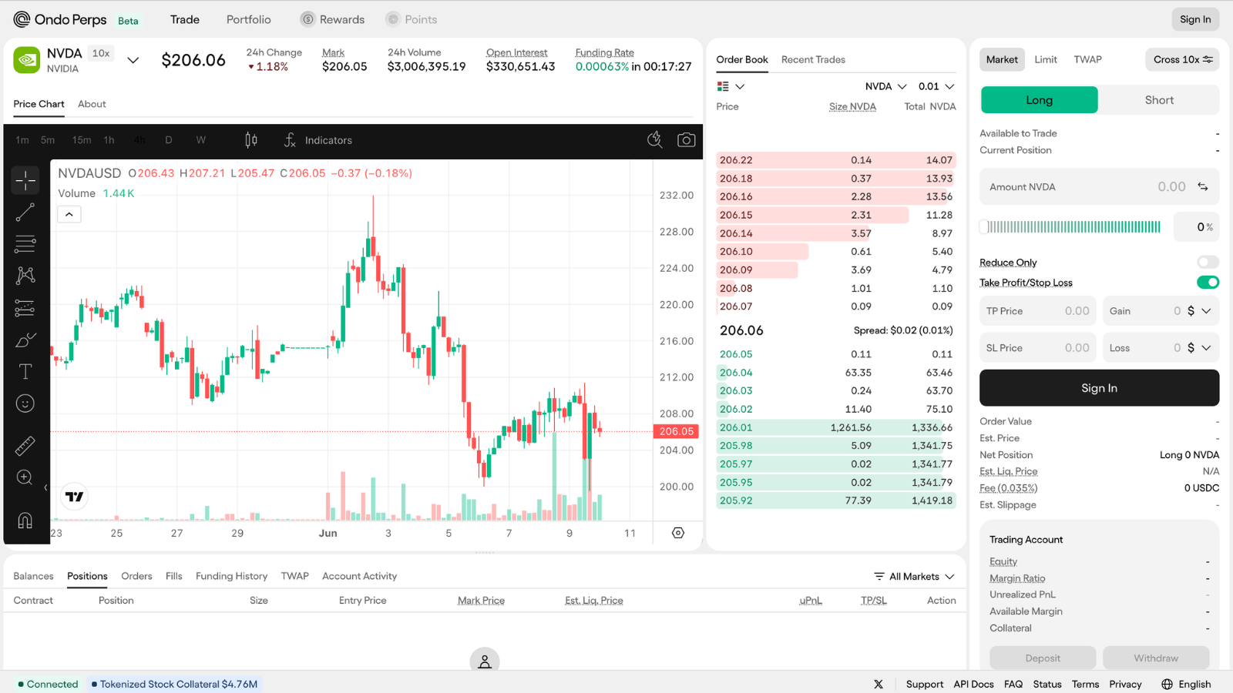Click the TP Price input field
Screen dimensions: 1233x693
click(1037, 311)
